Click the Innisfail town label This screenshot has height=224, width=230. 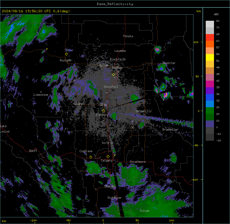click(x=111, y=87)
